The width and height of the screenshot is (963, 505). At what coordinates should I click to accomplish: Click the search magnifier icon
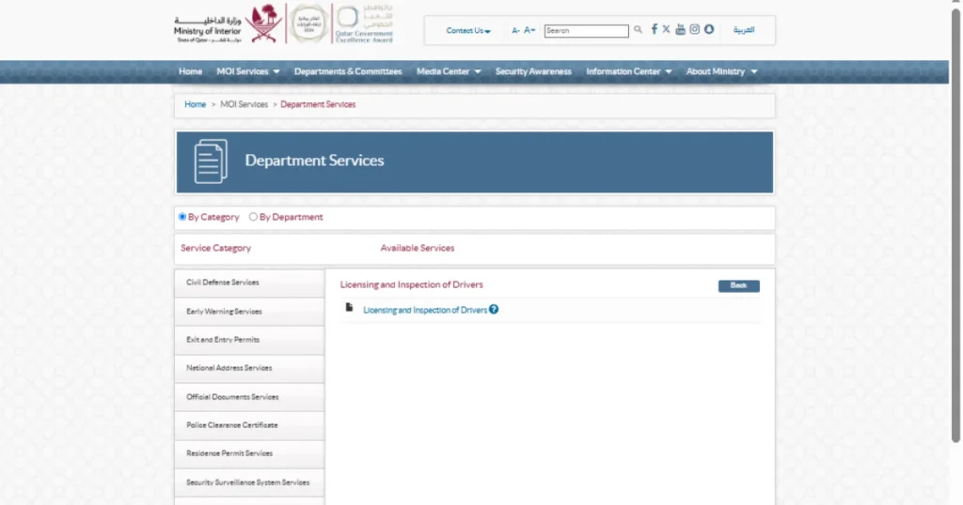tap(639, 29)
